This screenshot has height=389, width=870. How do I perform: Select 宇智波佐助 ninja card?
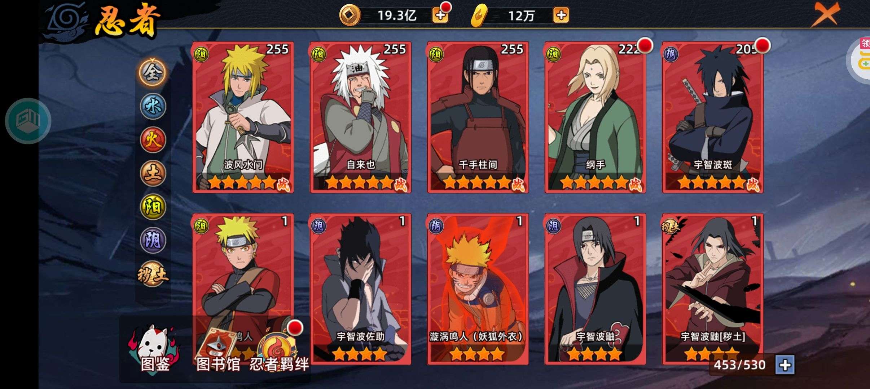(361, 289)
